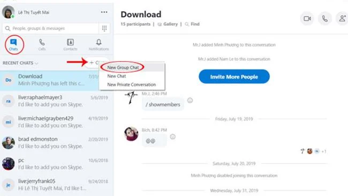Image resolution: width=348 pixels, height=196 pixels.
Task: Open brad edmonston conversation
Action: pyautogui.click(x=57, y=143)
